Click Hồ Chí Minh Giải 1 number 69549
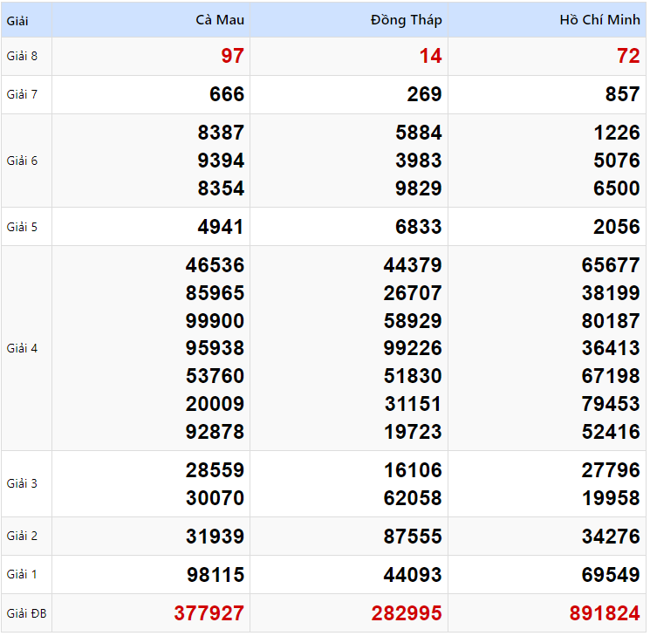The width and height of the screenshot is (650, 636). [611, 575]
